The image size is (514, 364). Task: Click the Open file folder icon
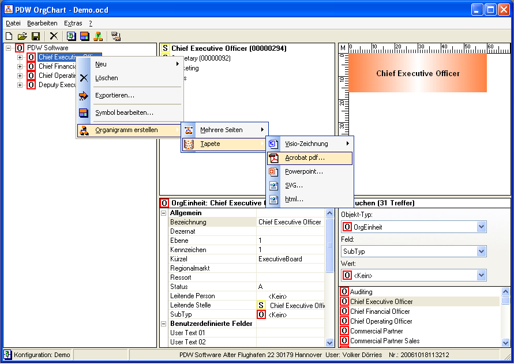[22, 36]
